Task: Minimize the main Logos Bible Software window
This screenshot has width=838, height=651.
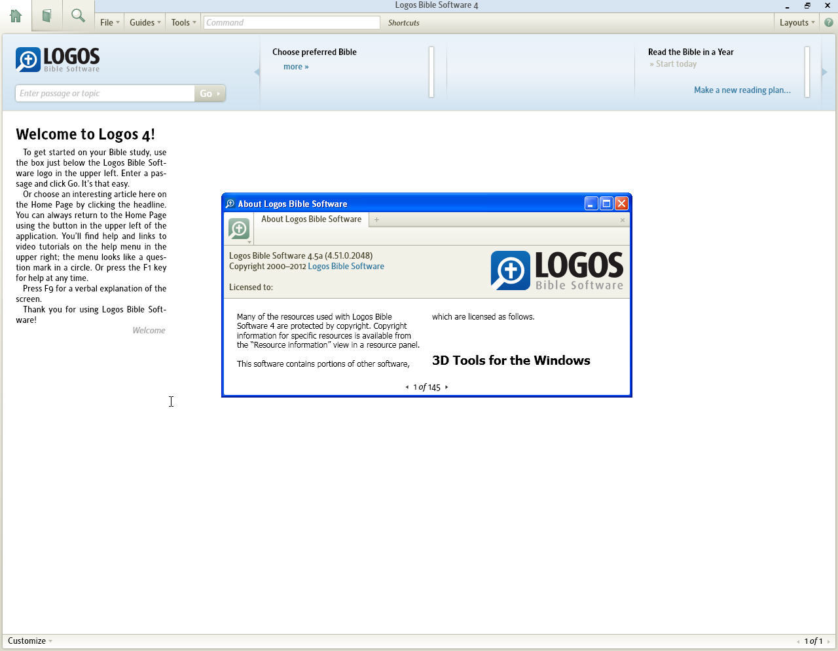Action: pos(787,5)
